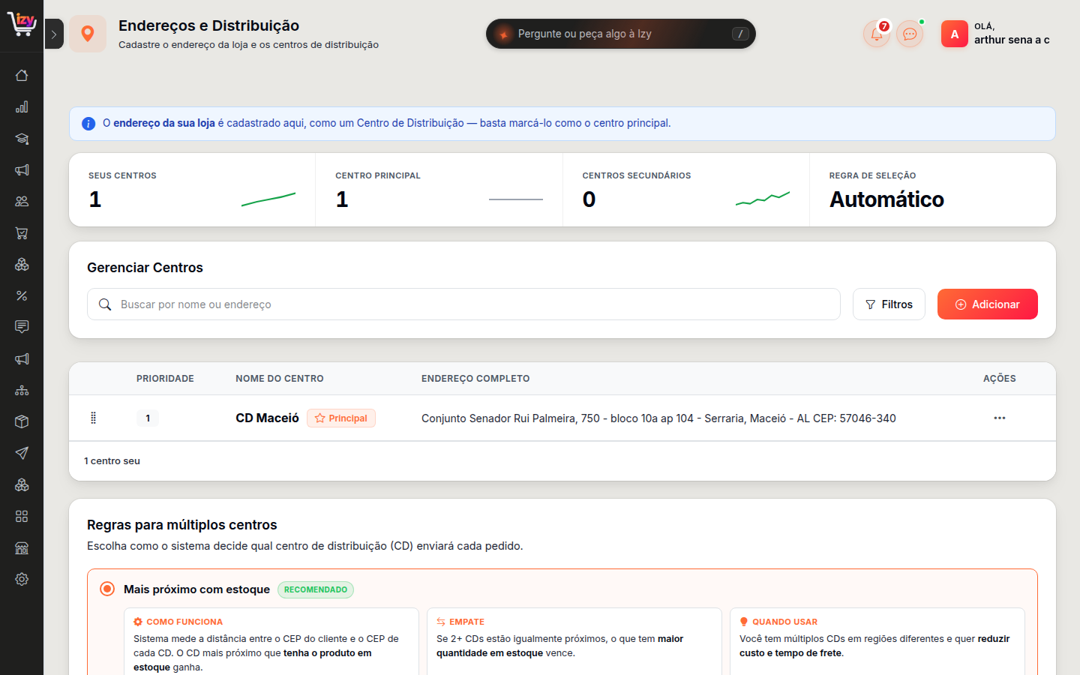1080x675 pixels.
Task: Click 'Regras para múltiplos centros' heading
Action: tap(182, 525)
